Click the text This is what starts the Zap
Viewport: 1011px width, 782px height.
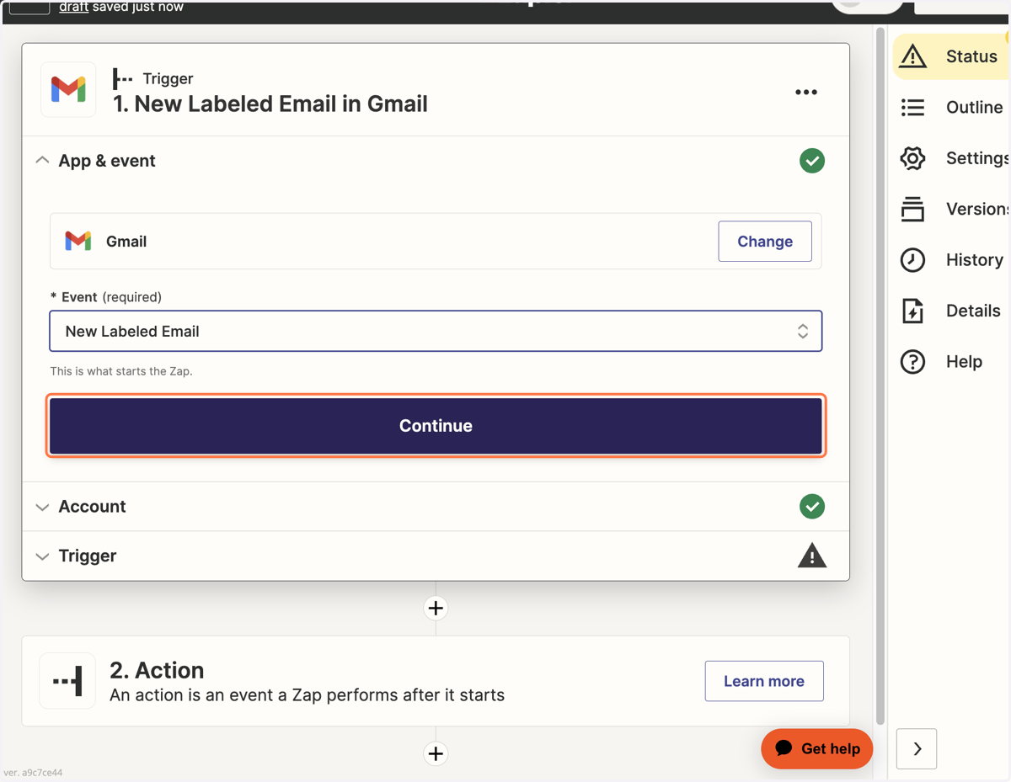tap(121, 371)
